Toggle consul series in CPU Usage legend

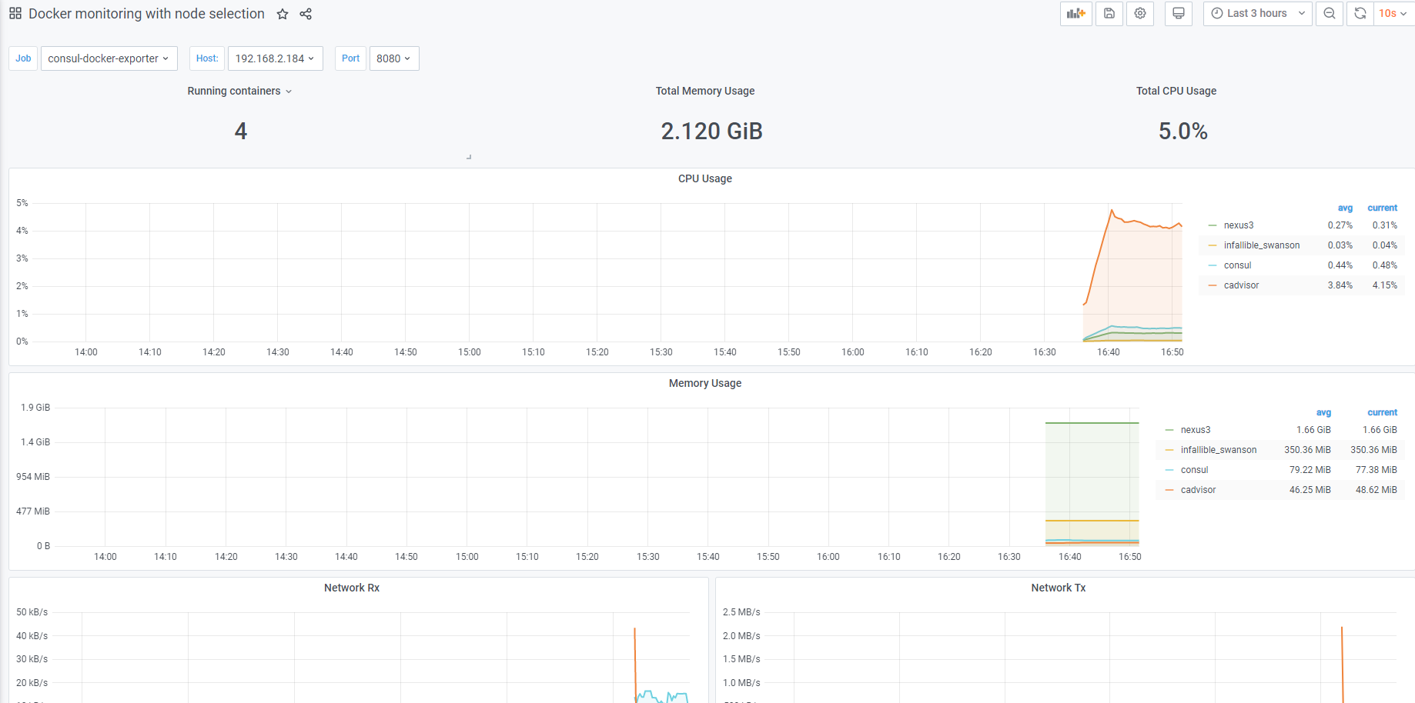pos(1238,265)
